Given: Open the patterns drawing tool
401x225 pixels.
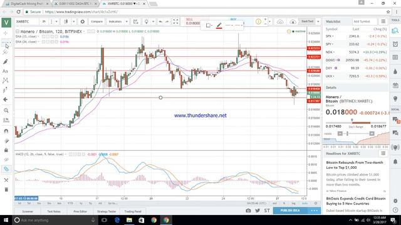Looking at the screenshot, I should (x=6, y=81).
